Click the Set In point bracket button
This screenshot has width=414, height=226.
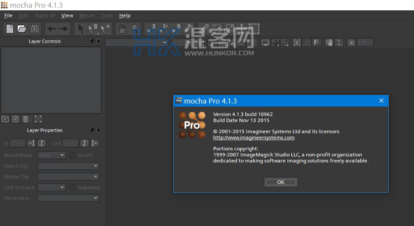coord(31,143)
